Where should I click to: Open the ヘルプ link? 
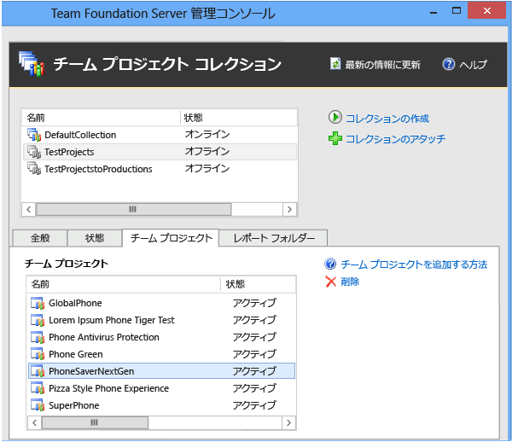pos(473,64)
